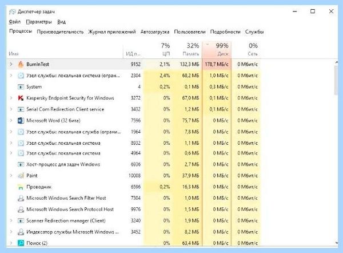This screenshot has height=253, width=343.
Task: Click the Paint process icon
Action: (21, 176)
